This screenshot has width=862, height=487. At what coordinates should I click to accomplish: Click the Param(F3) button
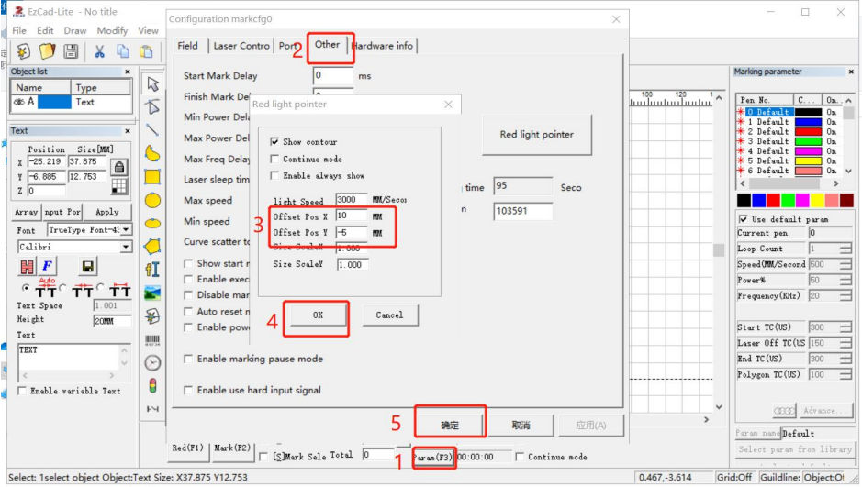(x=431, y=457)
